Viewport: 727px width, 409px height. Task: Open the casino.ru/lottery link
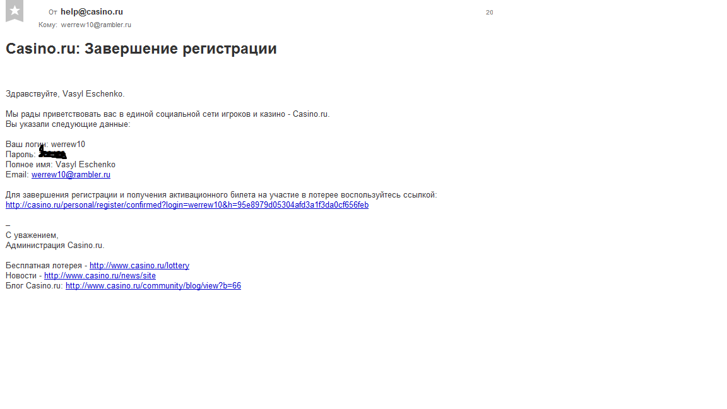pos(139,266)
